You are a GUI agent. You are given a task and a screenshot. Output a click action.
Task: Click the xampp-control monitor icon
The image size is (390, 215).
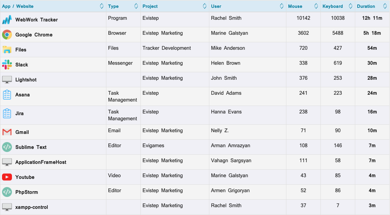[x=7, y=207]
